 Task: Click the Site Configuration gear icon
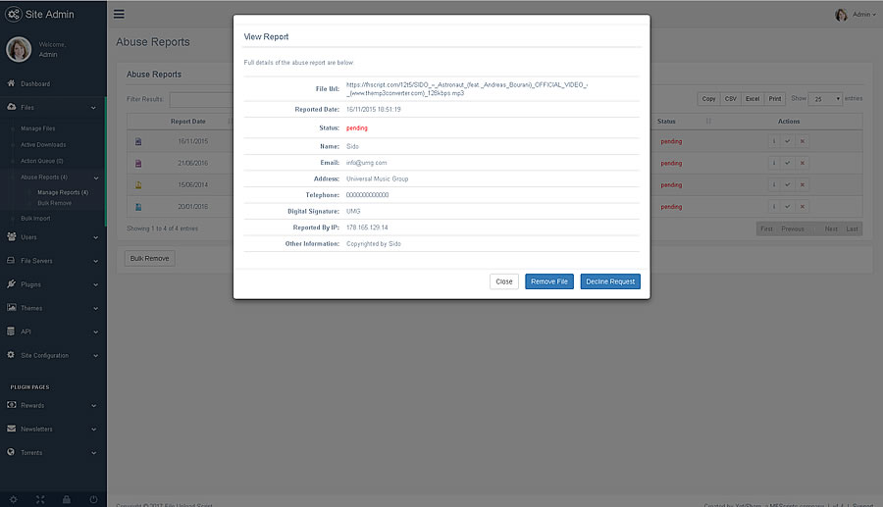point(11,355)
